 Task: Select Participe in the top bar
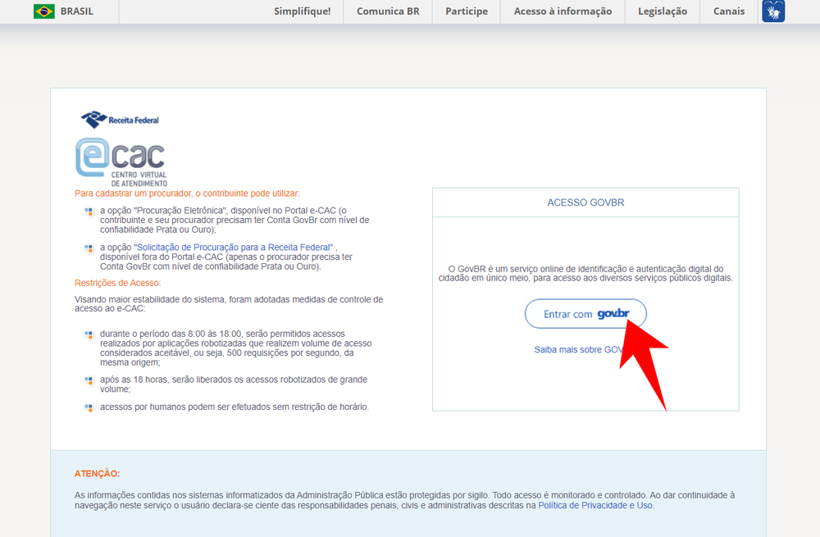pos(467,11)
